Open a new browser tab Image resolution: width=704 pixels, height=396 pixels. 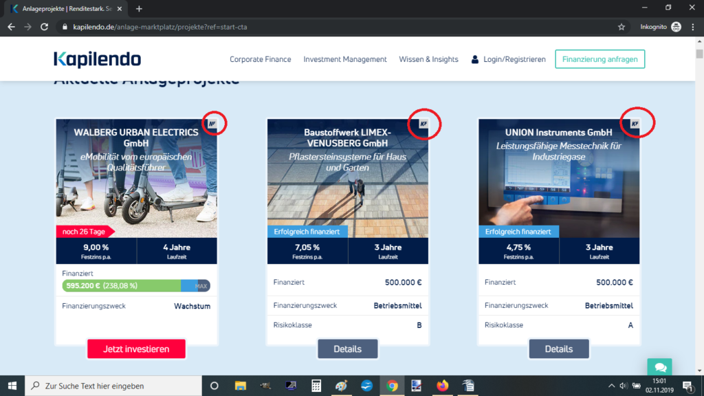coord(139,8)
